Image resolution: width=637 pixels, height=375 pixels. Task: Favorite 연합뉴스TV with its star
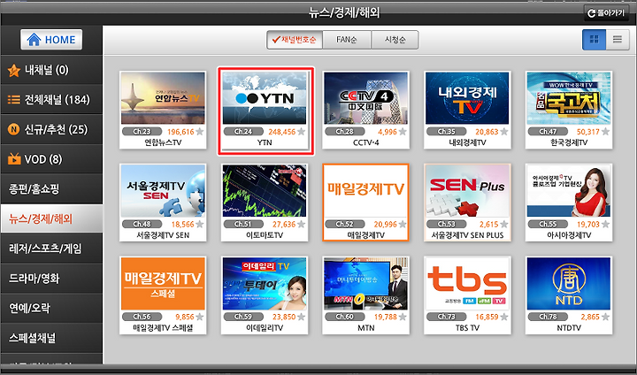pos(199,132)
